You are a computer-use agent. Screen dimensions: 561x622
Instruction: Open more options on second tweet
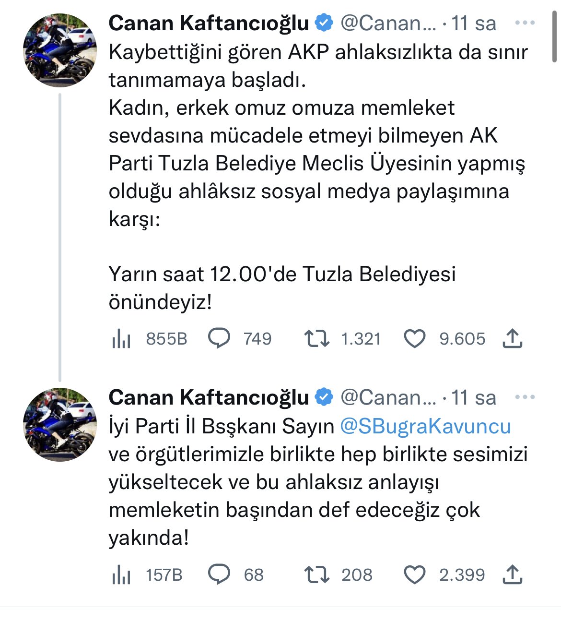click(x=525, y=397)
